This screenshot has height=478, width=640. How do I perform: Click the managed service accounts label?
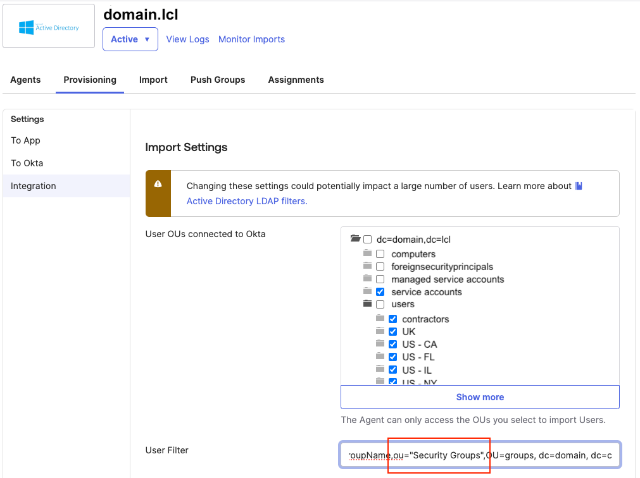pyautogui.click(x=448, y=279)
